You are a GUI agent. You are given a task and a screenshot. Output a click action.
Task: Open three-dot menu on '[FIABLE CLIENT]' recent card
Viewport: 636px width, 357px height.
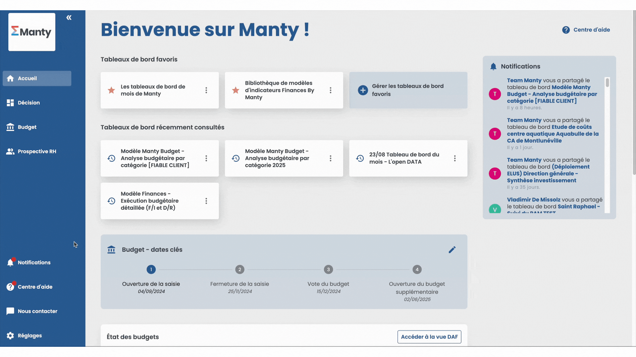206,158
